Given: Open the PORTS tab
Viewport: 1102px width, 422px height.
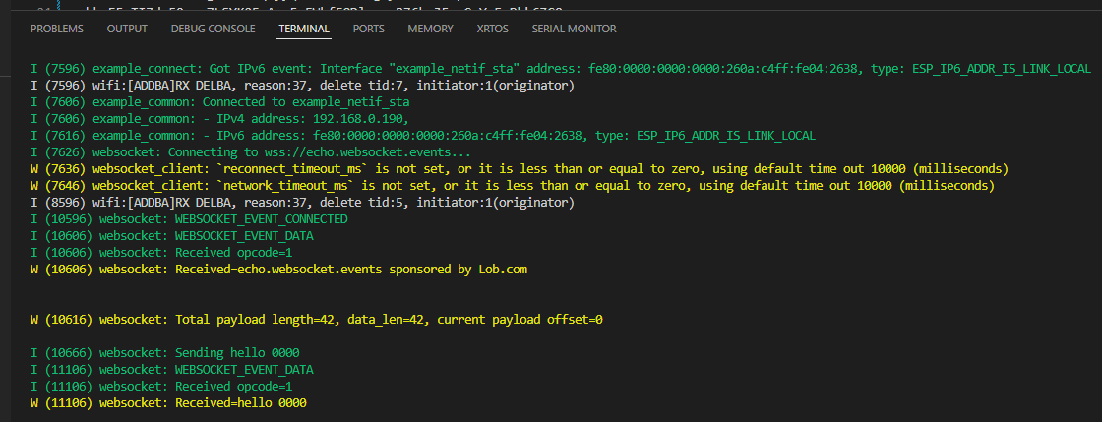Looking at the screenshot, I should click(369, 29).
